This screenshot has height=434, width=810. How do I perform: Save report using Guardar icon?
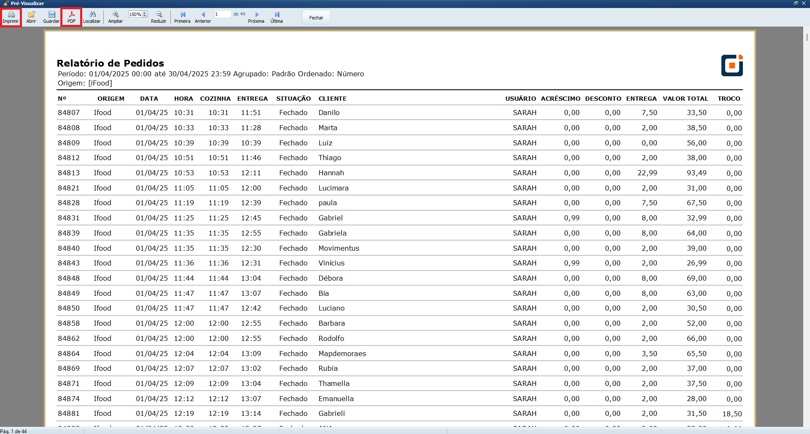(51, 17)
